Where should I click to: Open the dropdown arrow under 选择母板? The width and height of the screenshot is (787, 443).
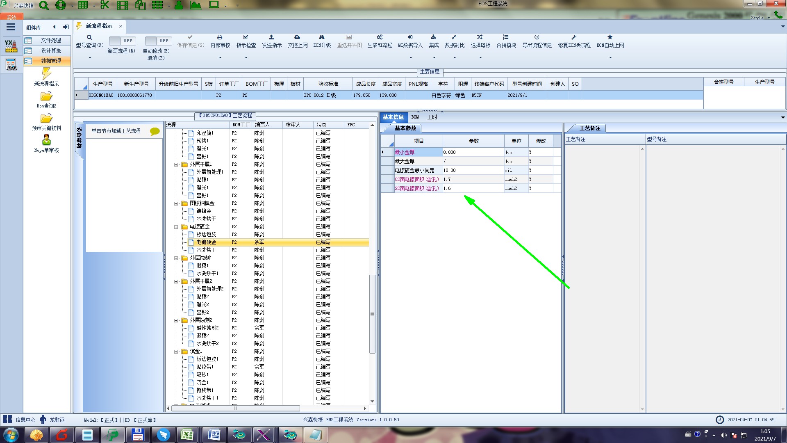(x=480, y=57)
